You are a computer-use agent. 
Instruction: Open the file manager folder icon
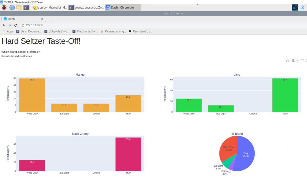(19, 7)
